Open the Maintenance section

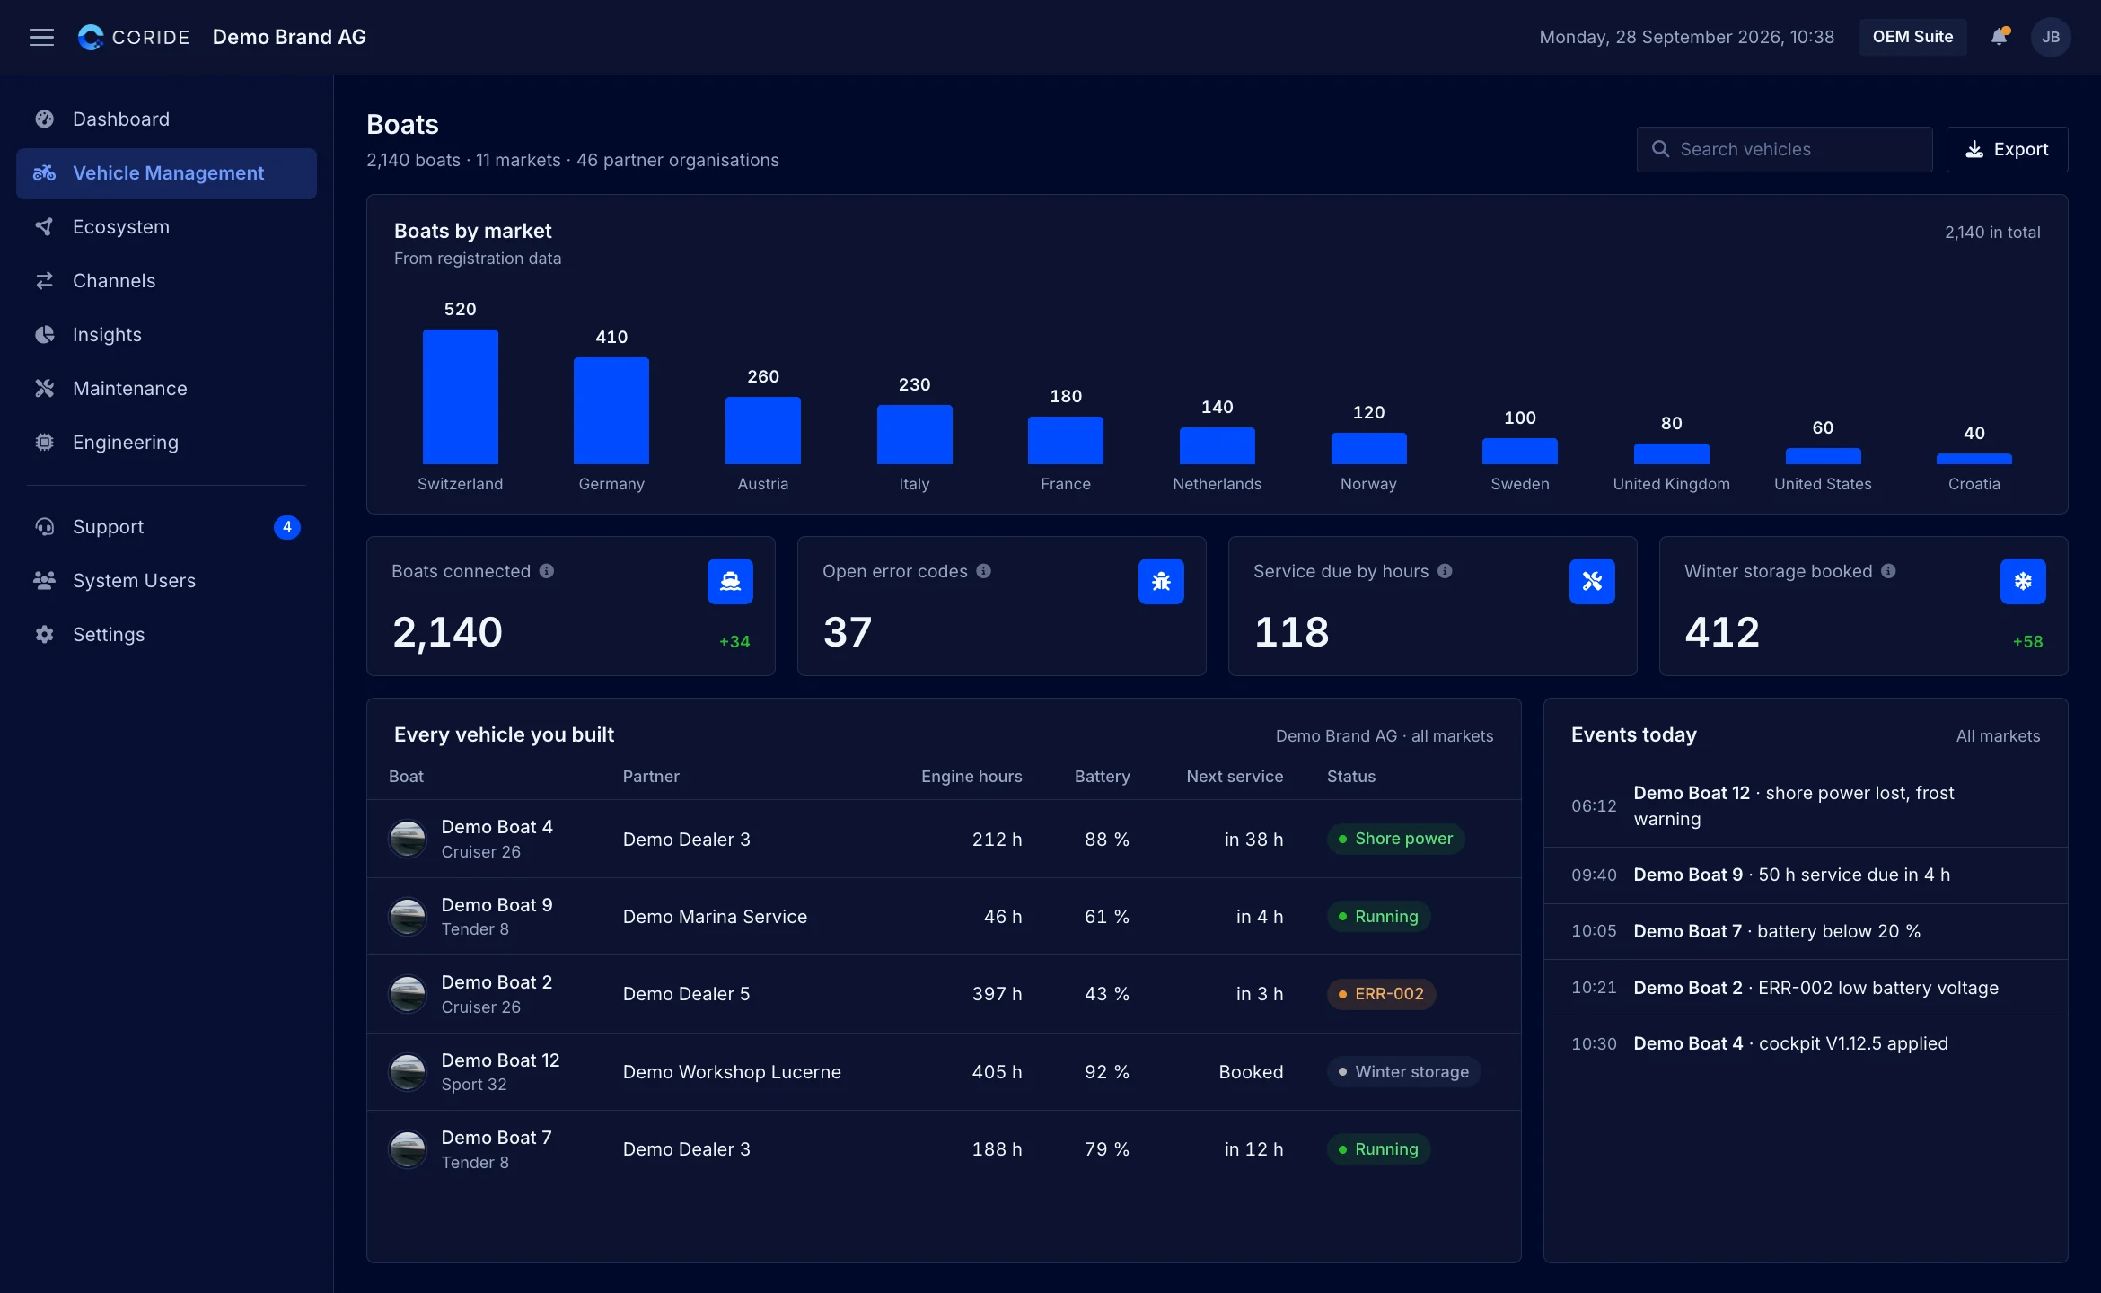[x=166, y=389]
